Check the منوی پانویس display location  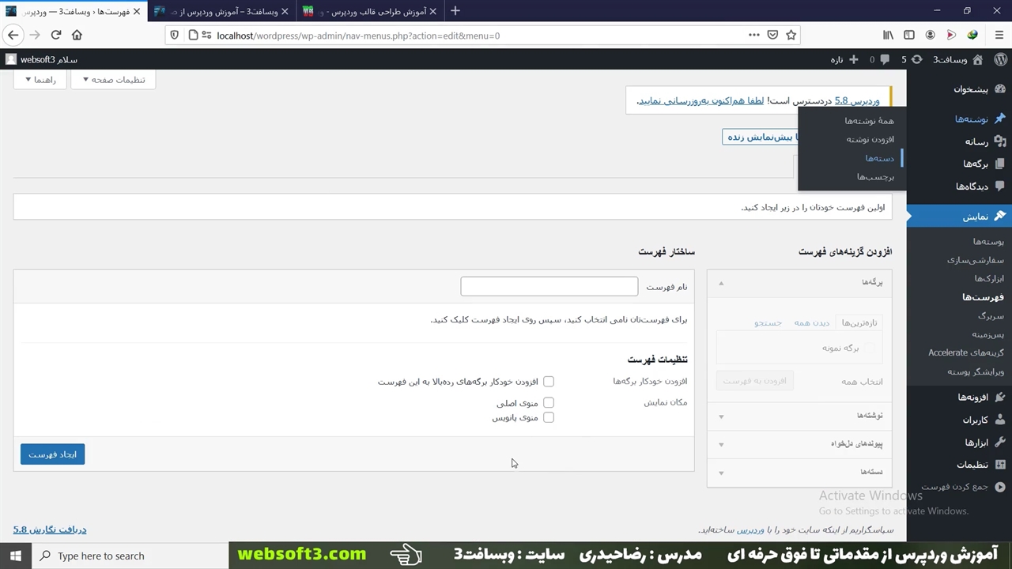click(x=548, y=417)
